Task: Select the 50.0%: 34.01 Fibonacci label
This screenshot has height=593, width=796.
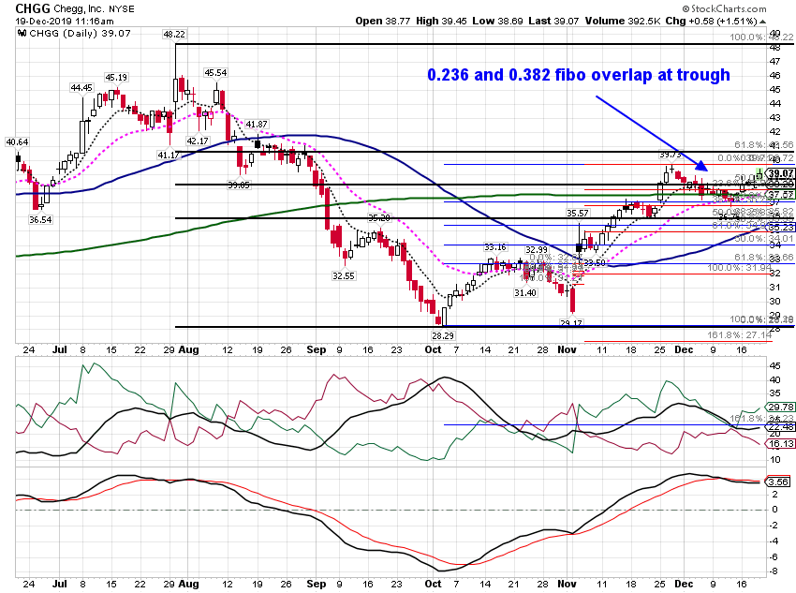Action: click(x=763, y=238)
